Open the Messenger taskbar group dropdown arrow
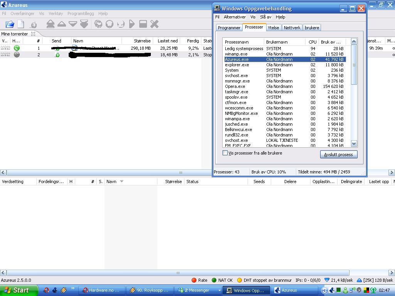 click(219, 291)
